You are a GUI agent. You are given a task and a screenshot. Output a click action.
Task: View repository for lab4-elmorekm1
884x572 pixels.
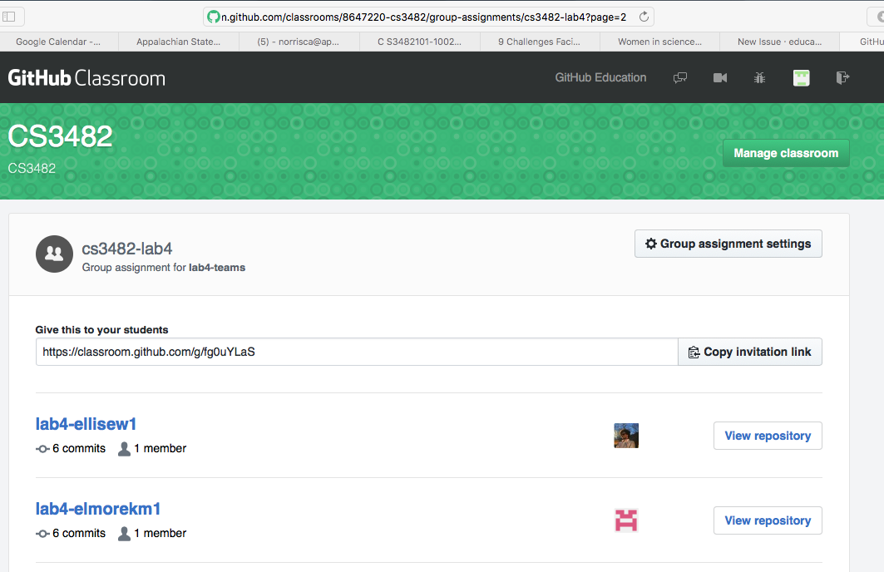tap(767, 520)
